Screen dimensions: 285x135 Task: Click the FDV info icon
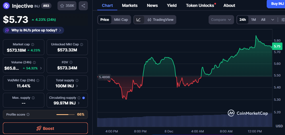click(x=71, y=62)
